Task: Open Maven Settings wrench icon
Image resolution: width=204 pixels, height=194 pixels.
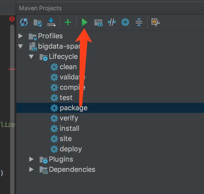Action: 156,22
